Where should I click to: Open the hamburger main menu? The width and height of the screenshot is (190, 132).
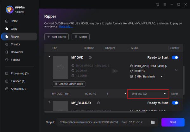165,4
